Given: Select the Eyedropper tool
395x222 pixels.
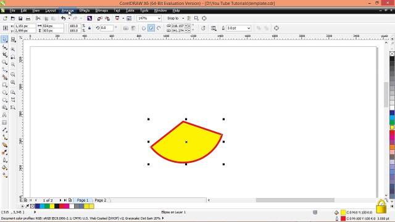Looking at the screenshot, I should point(4,152).
